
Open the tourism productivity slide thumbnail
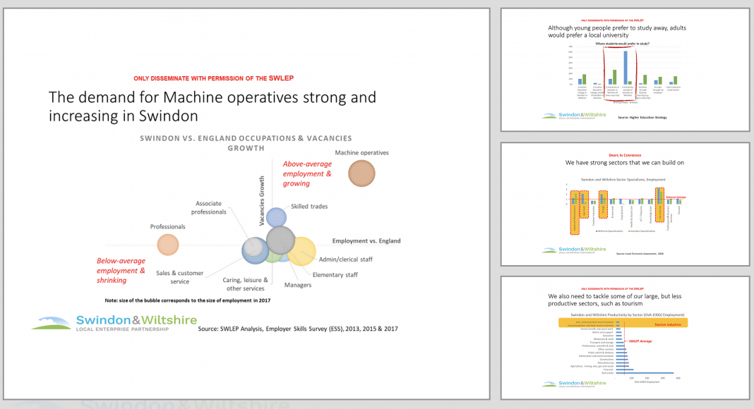click(625, 338)
